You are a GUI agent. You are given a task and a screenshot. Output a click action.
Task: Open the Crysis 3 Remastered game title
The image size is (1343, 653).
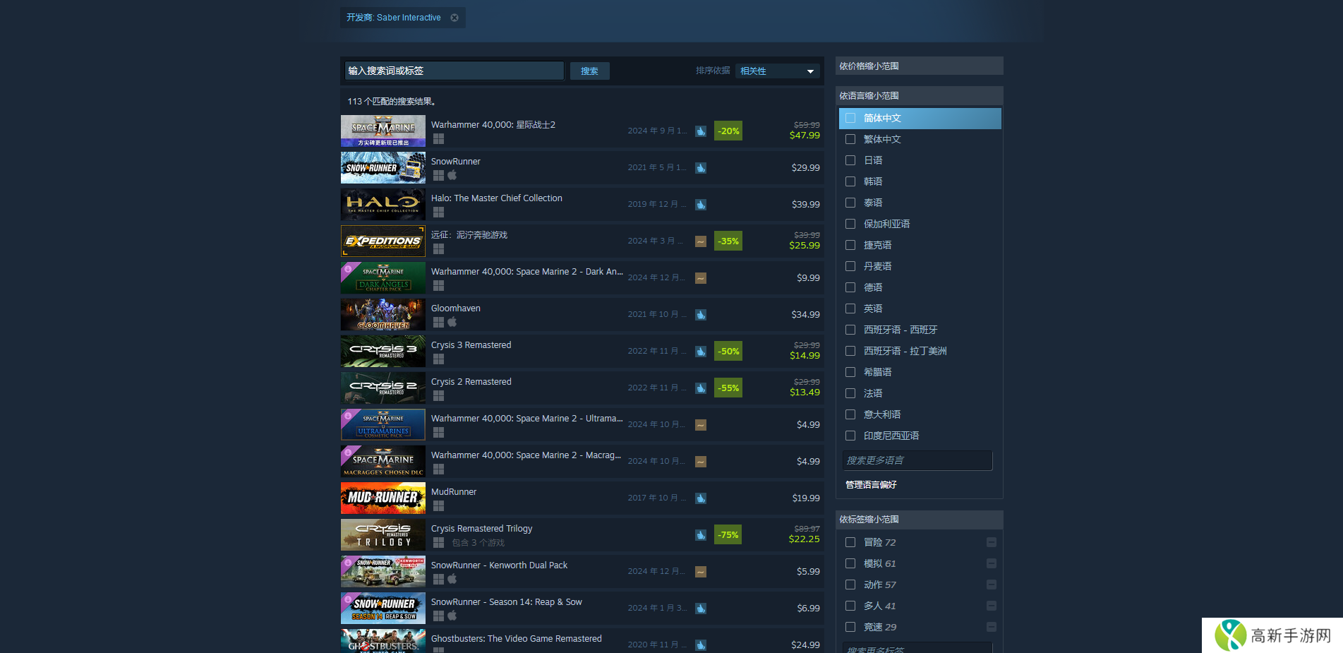[x=471, y=345]
